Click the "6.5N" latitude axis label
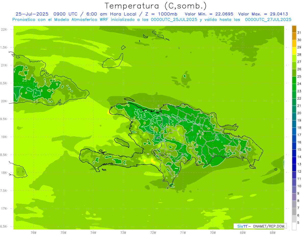This screenshot has height=236, width=306. 4,226
